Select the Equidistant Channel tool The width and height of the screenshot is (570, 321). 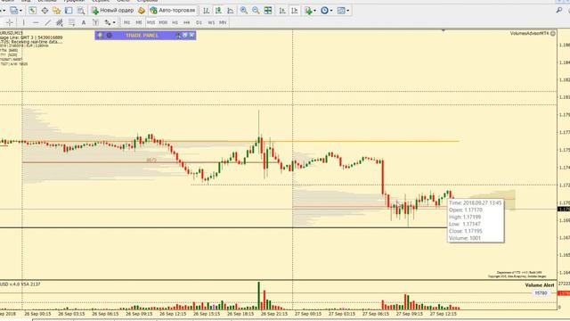pos(60,22)
